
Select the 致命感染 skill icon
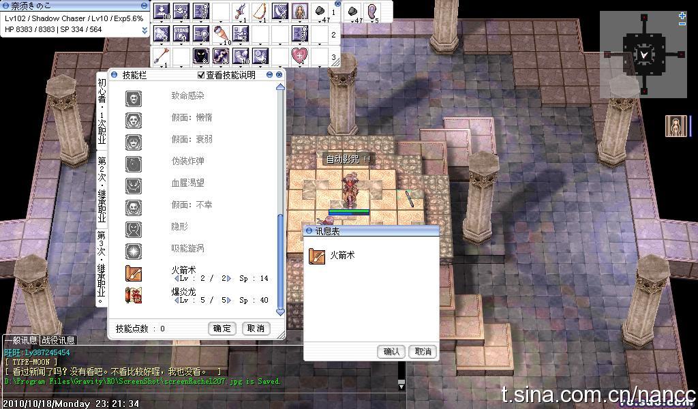pyautogui.click(x=134, y=98)
